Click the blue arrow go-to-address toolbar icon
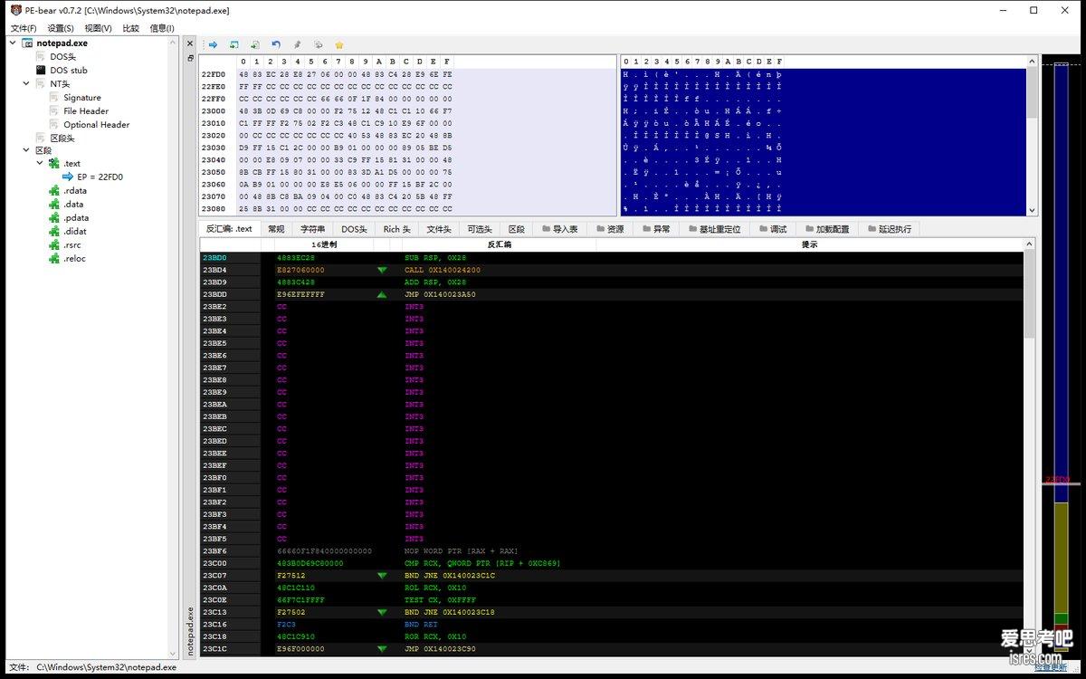Viewport: 1086px width, 679px height. coord(213,44)
